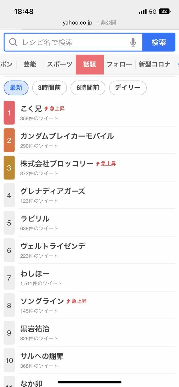Click the blue 検索 button
This screenshot has height=387, width=179.
(x=159, y=43)
